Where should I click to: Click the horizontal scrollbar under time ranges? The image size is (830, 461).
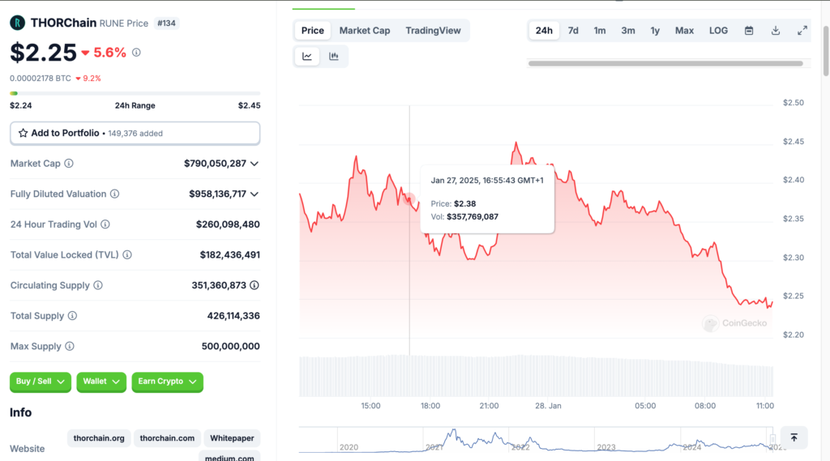[665, 63]
